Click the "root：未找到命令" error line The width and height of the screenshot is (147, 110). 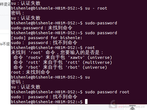pos(30,72)
